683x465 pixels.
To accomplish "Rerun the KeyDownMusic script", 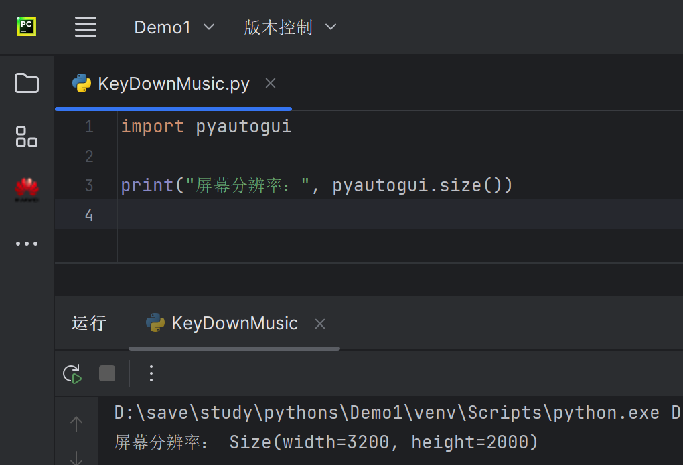I will (x=72, y=373).
